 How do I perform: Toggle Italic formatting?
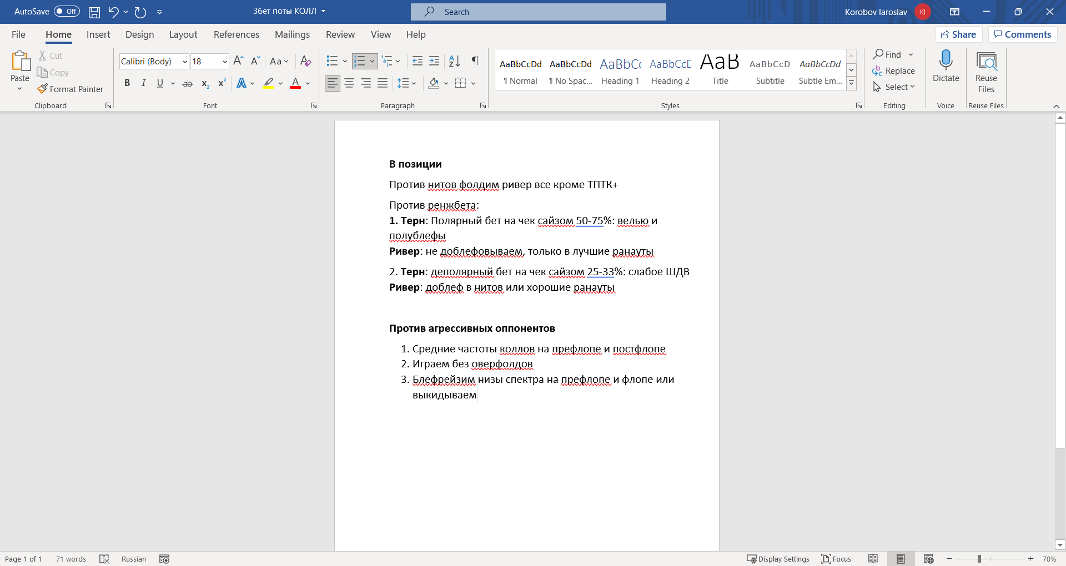143,83
